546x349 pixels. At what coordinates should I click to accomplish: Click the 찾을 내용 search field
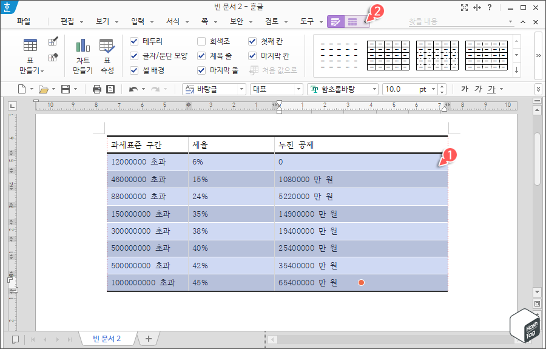457,22
